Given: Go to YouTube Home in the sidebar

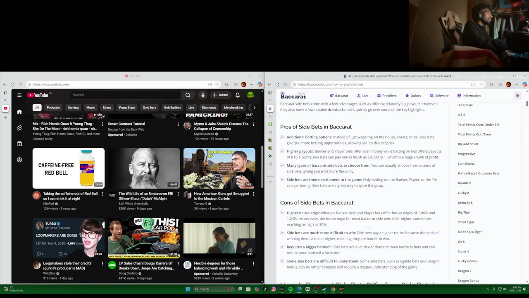Looking at the screenshot, I should pyautogui.click(x=19, y=112).
